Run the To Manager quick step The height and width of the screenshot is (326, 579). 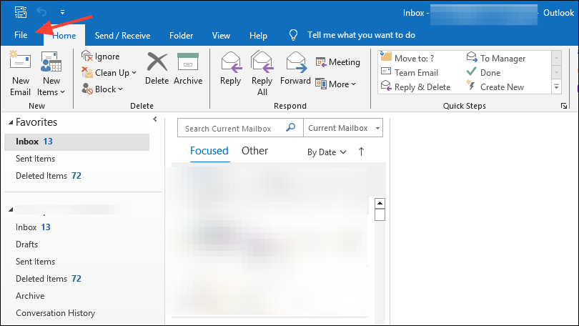click(496, 58)
